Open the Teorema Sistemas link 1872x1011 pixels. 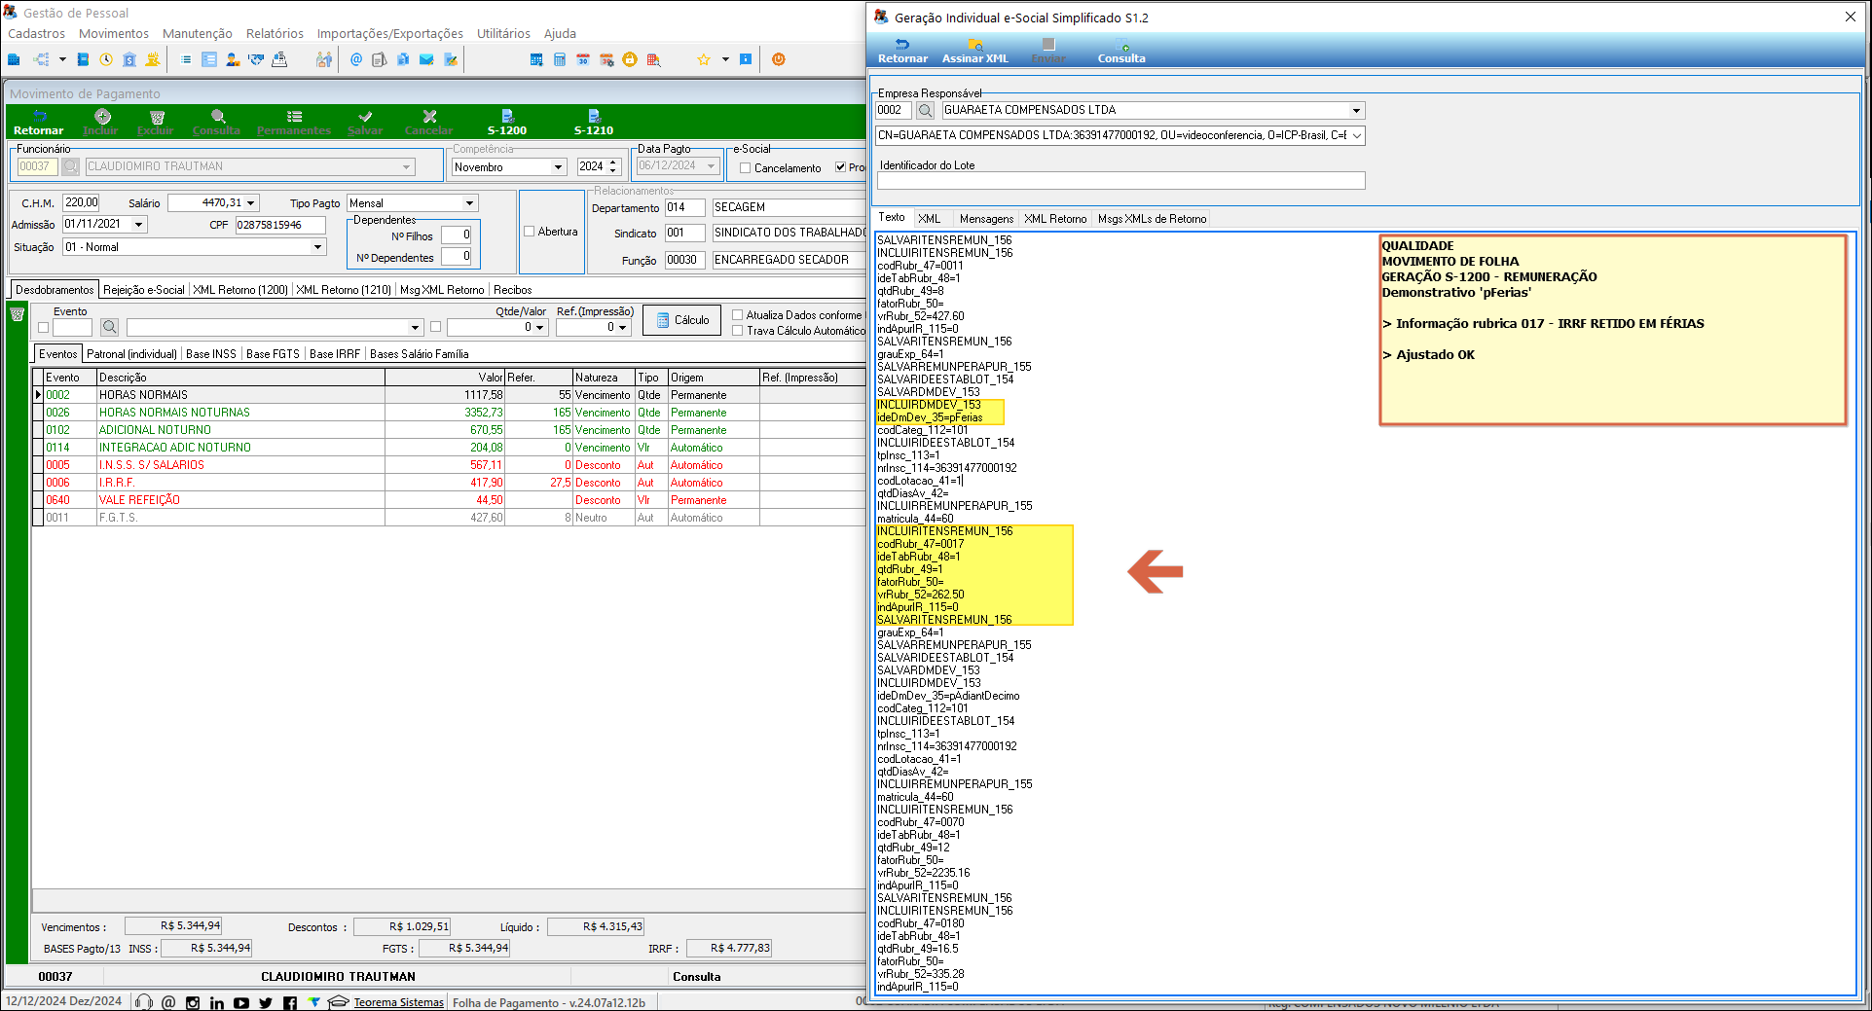point(398,1002)
